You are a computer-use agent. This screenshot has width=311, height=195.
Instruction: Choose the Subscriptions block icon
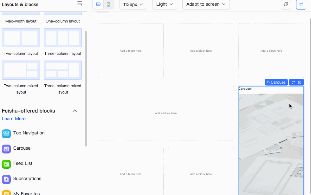6,179
